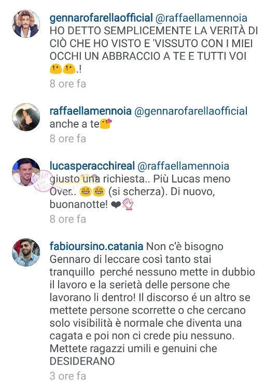This screenshot has width=279, height=390.
Task: Tap '8 ore fa' under Gennaro's comment
Action: [68, 84]
